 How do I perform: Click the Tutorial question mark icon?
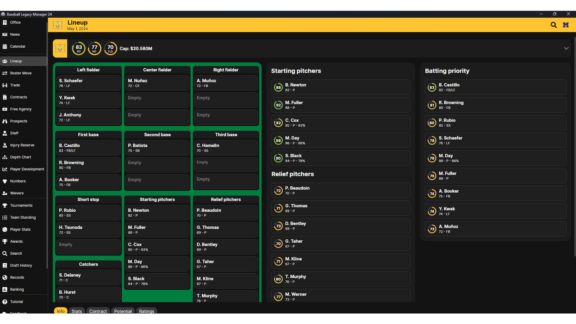pyautogui.click(x=5, y=302)
